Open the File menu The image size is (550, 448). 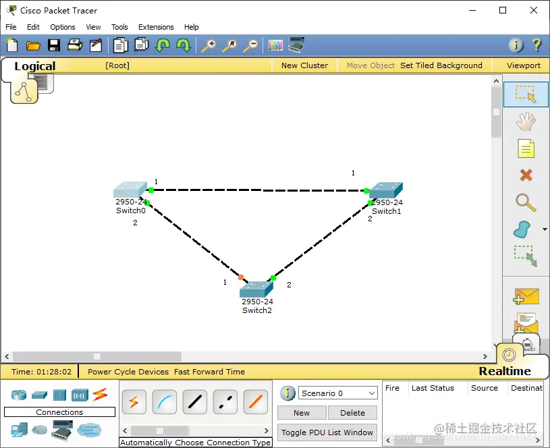pos(11,27)
